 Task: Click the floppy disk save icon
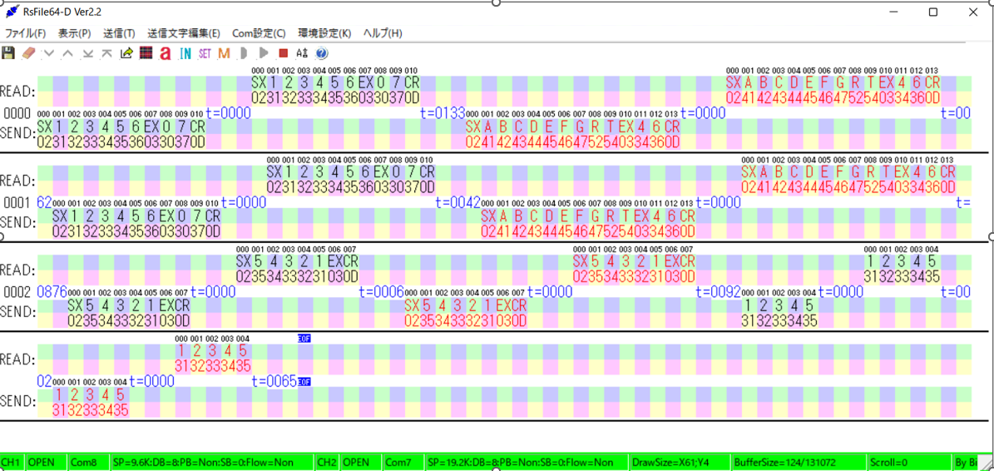pos(9,53)
